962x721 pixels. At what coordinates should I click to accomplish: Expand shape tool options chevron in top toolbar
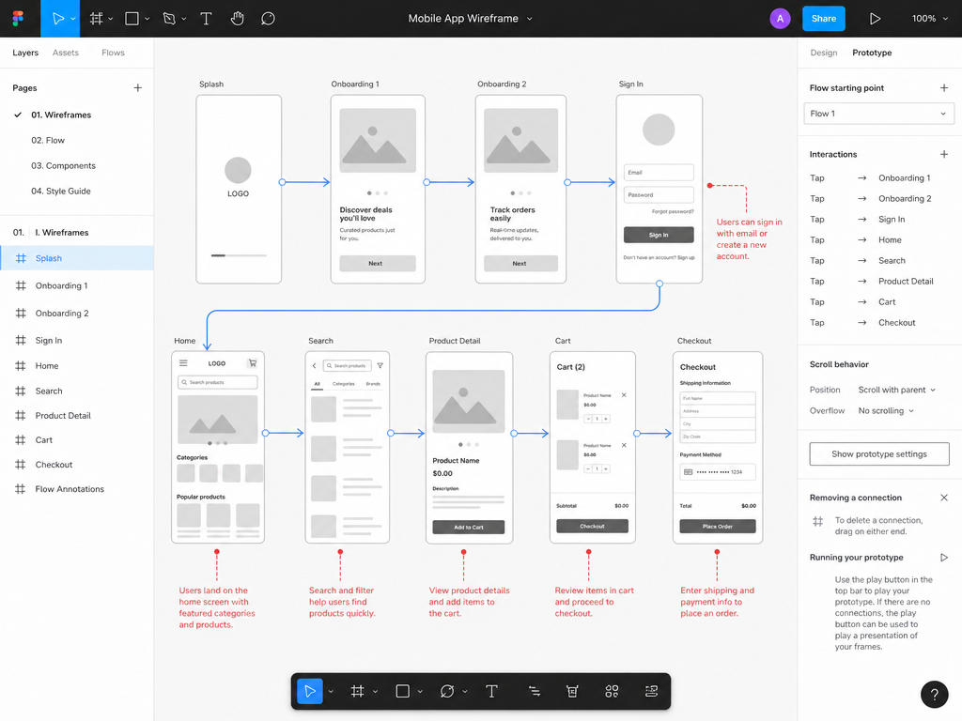[147, 19]
